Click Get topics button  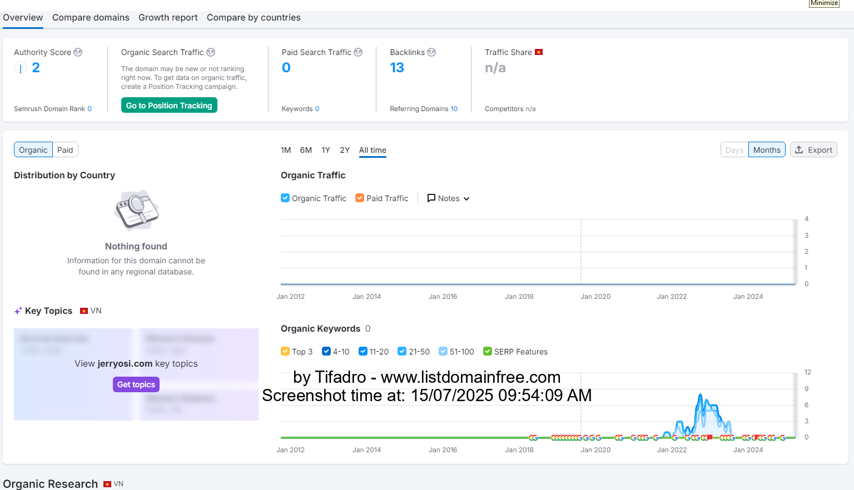click(x=136, y=384)
